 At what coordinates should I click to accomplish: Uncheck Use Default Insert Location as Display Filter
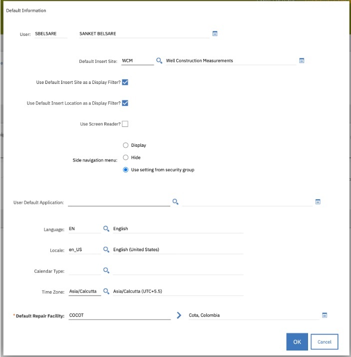pyautogui.click(x=125, y=103)
